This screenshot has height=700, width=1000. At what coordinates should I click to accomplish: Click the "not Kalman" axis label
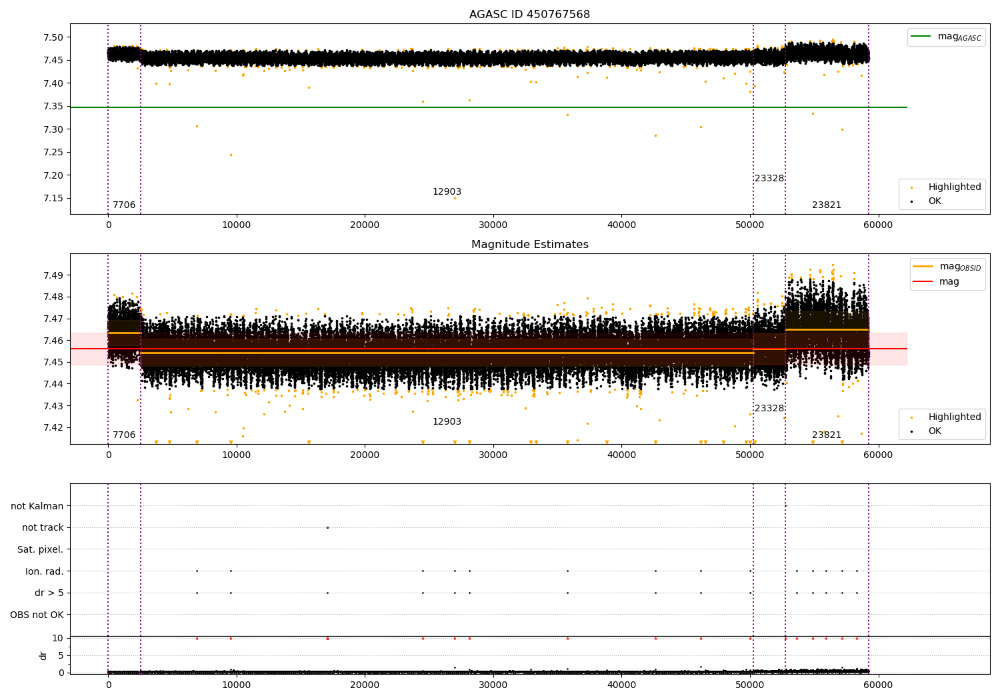click(37, 506)
